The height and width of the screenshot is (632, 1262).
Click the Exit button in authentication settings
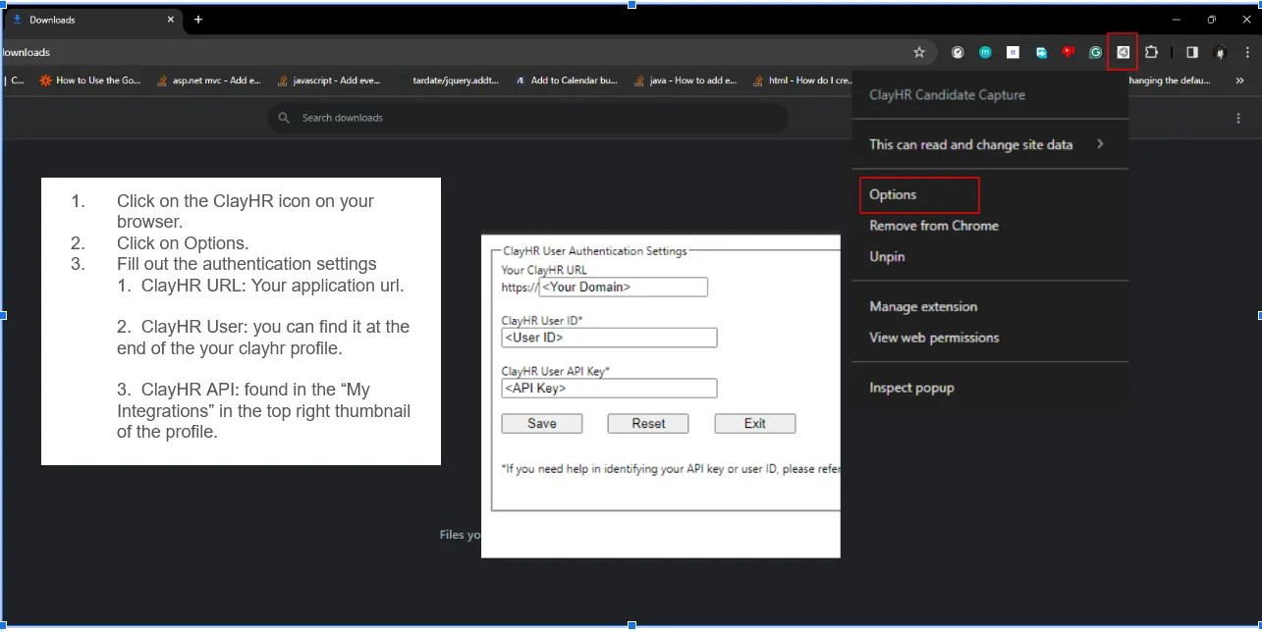coord(755,424)
